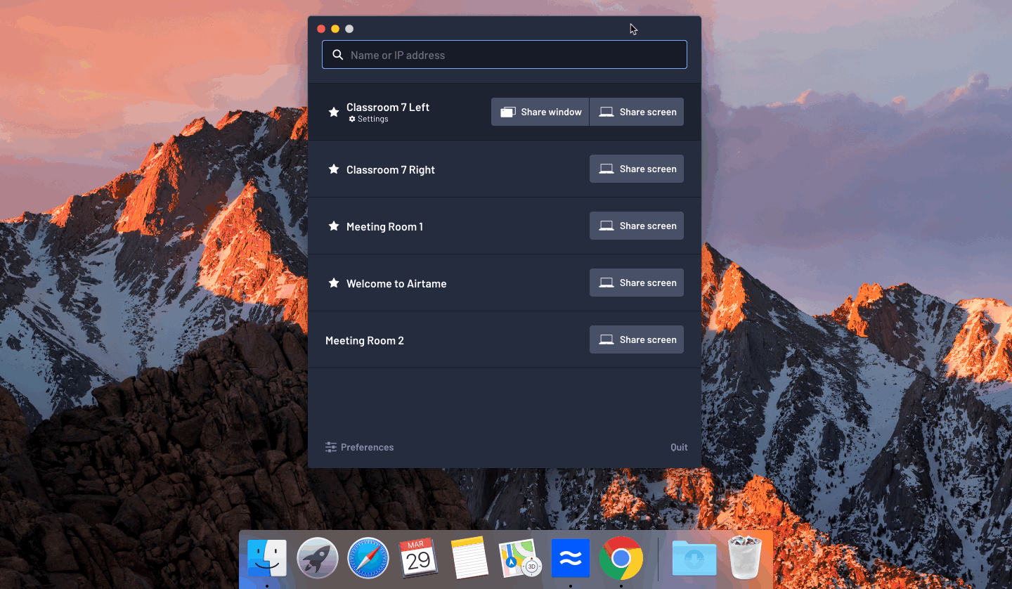The width and height of the screenshot is (1012, 589).
Task: Select the Meeting Room 2 device name
Action: tap(365, 341)
